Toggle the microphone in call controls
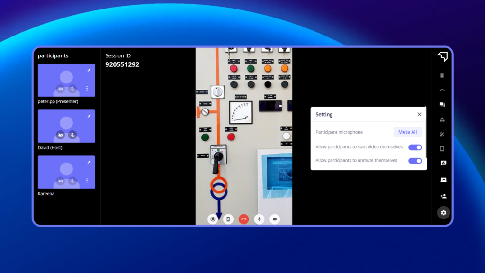 [259, 219]
